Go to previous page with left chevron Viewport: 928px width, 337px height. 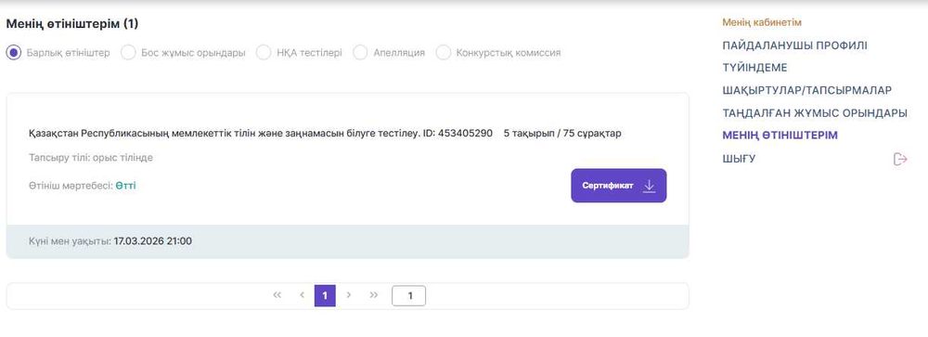[302, 295]
